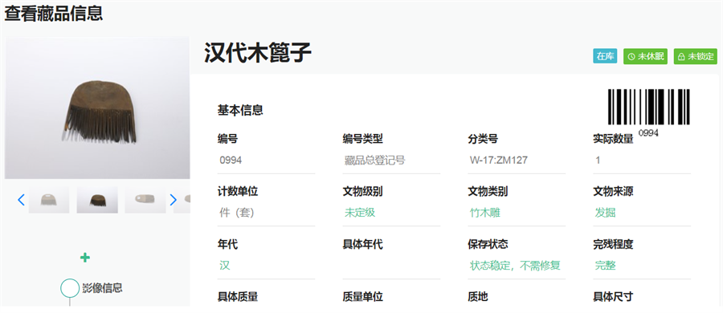Select the dark comb thumbnail
Screen dimensions: 723x313
pyautogui.click(x=97, y=200)
